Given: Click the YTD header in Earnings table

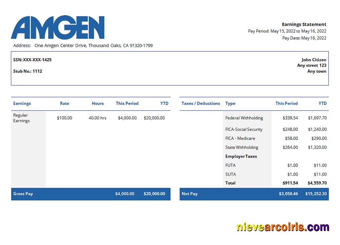Looking at the screenshot, I should pos(164,103).
